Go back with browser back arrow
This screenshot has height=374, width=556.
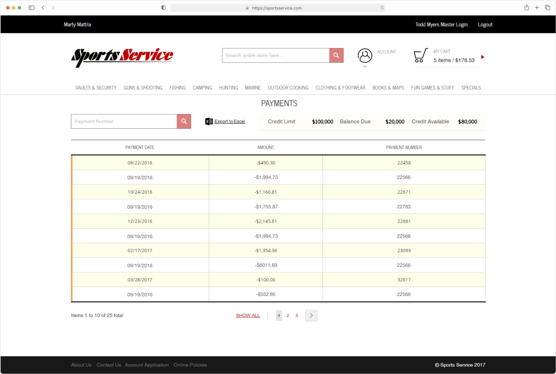43,8
